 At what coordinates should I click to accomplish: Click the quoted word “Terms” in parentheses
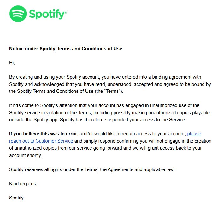pyautogui.click(x=113, y=91)
